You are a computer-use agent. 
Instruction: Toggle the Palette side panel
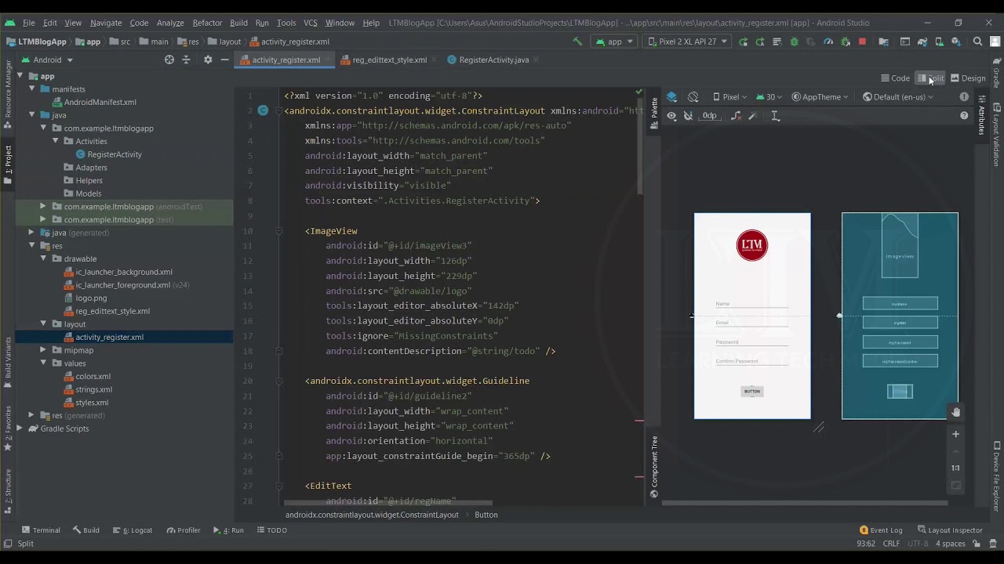(x=654, y=114)
